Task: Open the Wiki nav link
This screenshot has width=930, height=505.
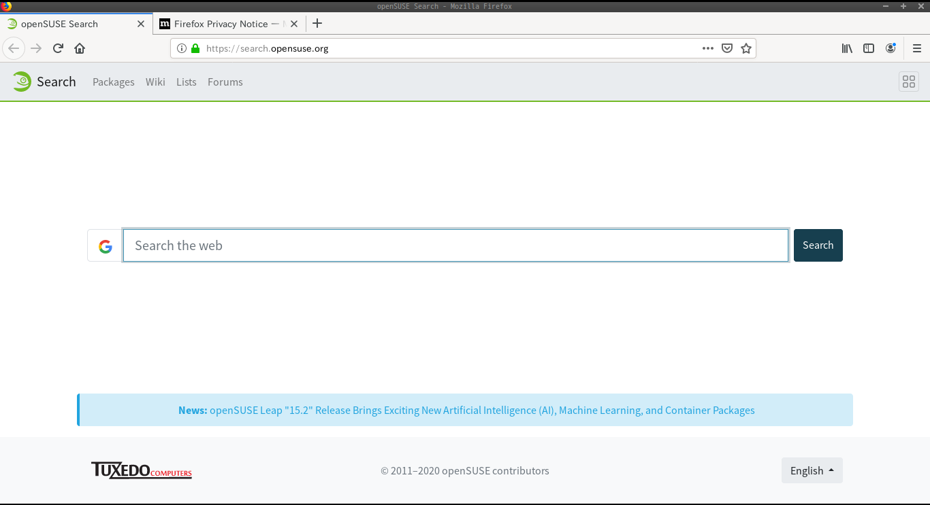Action: coord(155,82)
